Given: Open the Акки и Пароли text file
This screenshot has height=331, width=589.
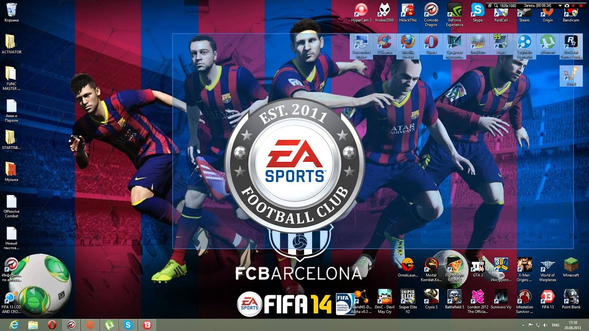Looking at the screenshot, I should point(12,110).
